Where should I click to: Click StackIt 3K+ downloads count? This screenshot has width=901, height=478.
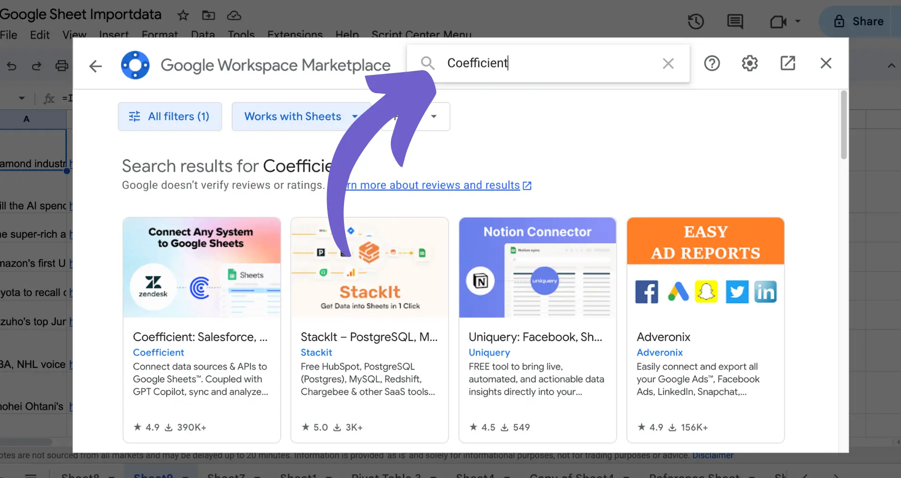pos(348,427)
